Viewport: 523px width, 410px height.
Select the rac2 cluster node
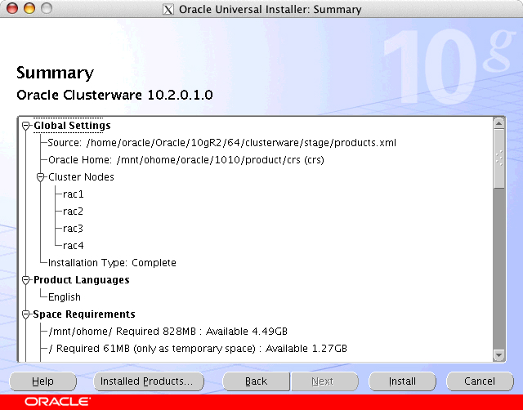click(x=74, y=212)
